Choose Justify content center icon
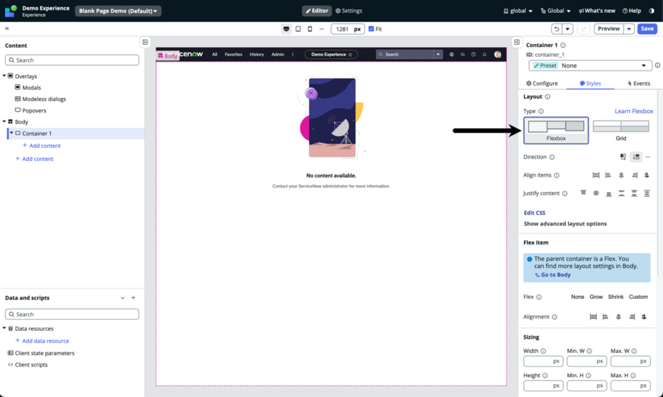Screen dimensions: 663x397 pyautogui.click(x=595, y=194)
